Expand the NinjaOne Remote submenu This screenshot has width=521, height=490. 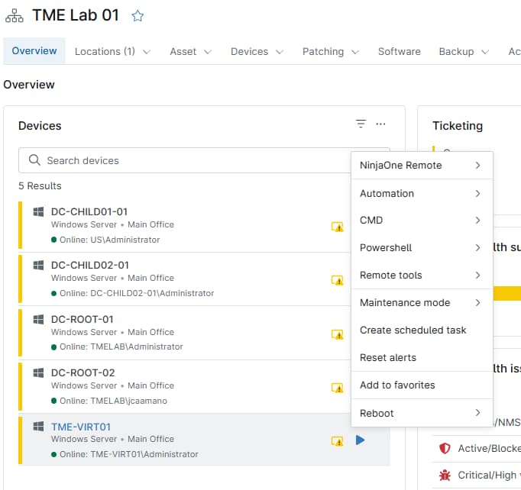[422, 165]
